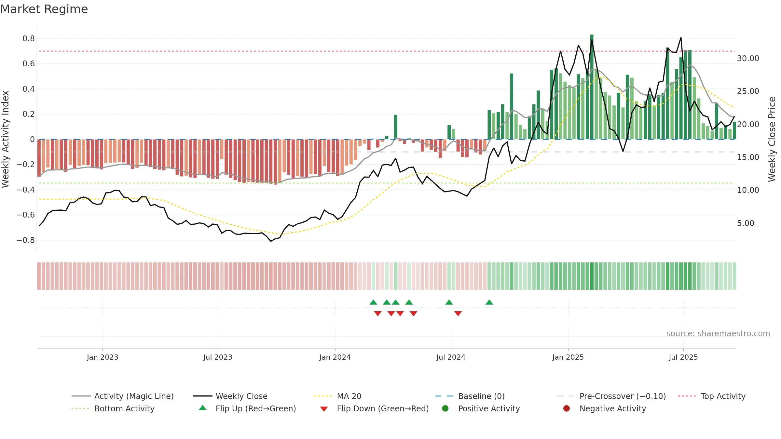Click the 30.00 price tick on right axis
The height and width of the screenshot is (439, 781).
point(748,59)
